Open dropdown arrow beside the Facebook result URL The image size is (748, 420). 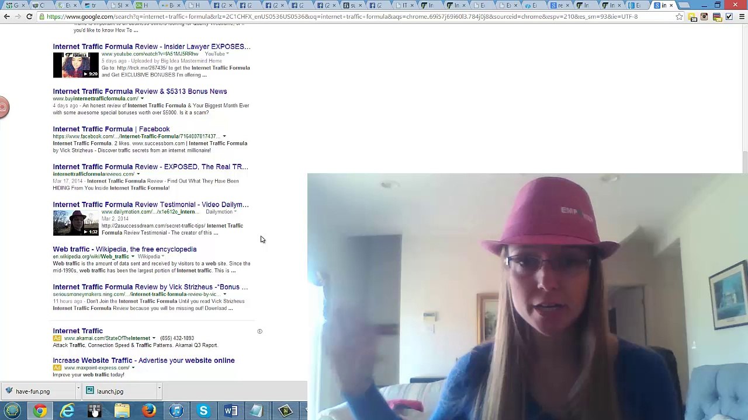[x=224, y=136]
